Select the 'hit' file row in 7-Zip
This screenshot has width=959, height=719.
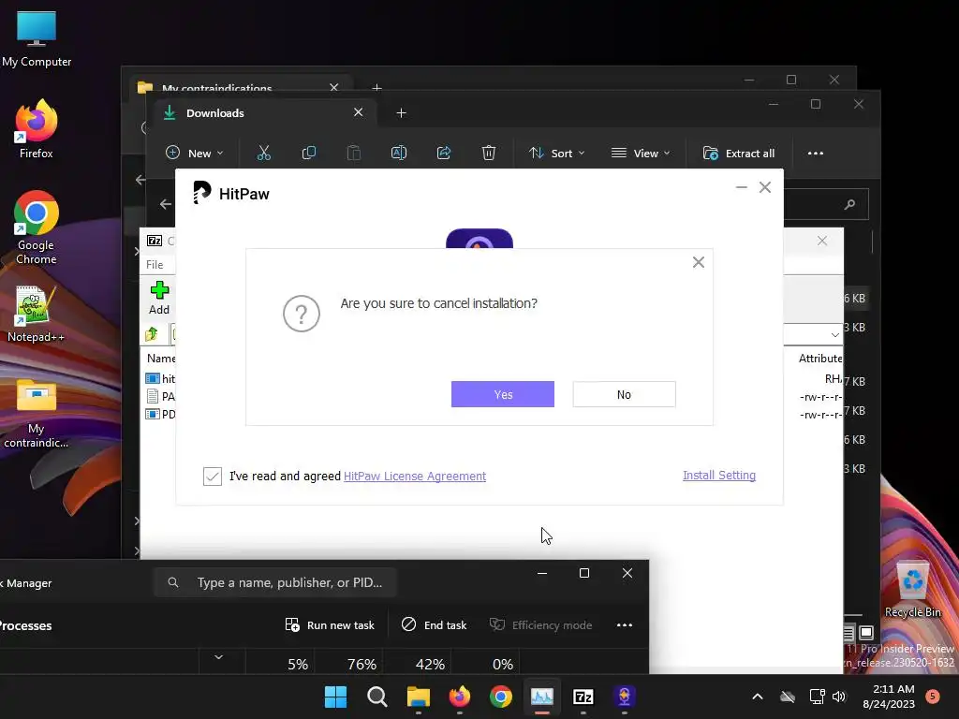click(160, 379)
